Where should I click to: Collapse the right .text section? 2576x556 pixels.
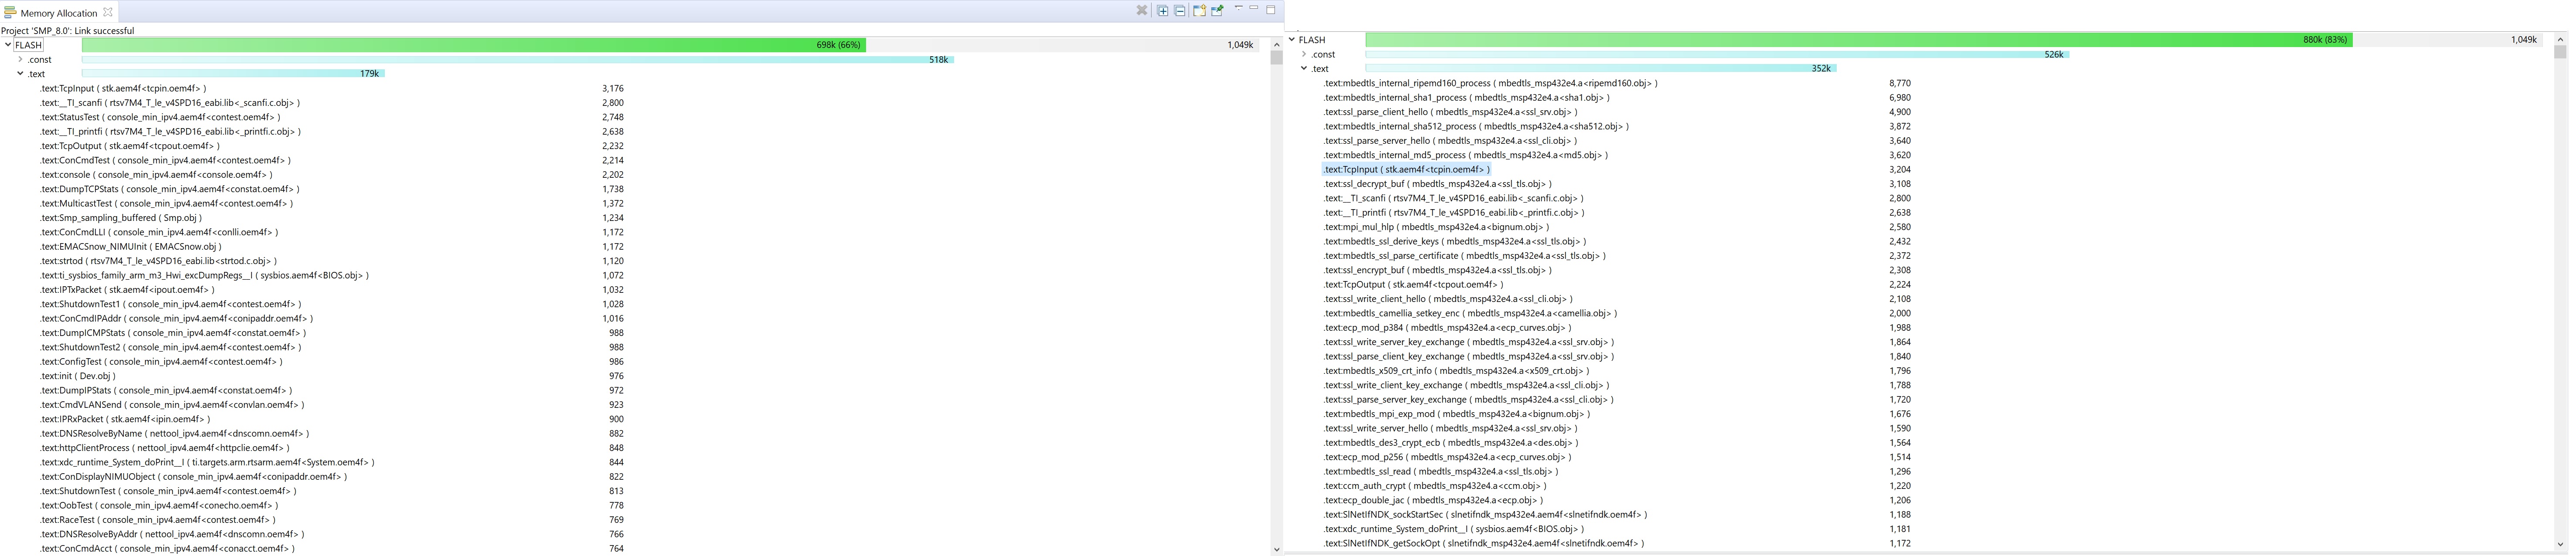(1304, 68)
